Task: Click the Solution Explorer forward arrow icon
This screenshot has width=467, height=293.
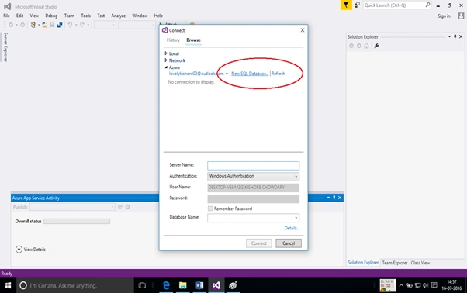Action: click(x=359, y=46)
